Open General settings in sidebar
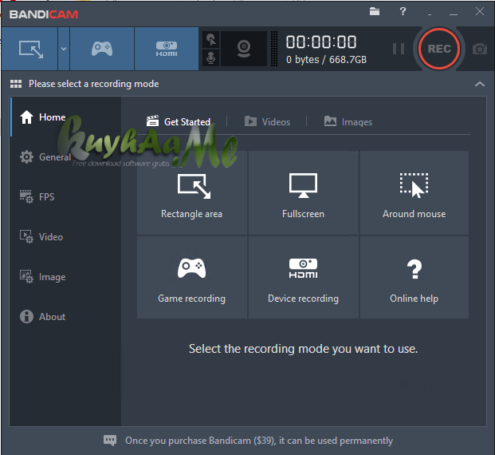 65,157
